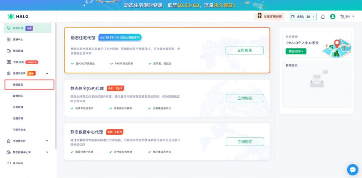Open the language selector dropdown
This screenshot has width=362, height=178.
(x=348, y=17)
